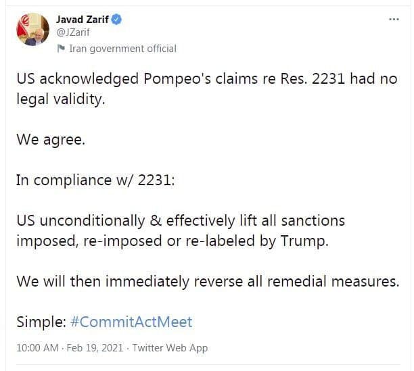Image resolution: width=414 pixels, height=371 pixels.
Task: Click the government official flag icon
Action: pos(62,49)
